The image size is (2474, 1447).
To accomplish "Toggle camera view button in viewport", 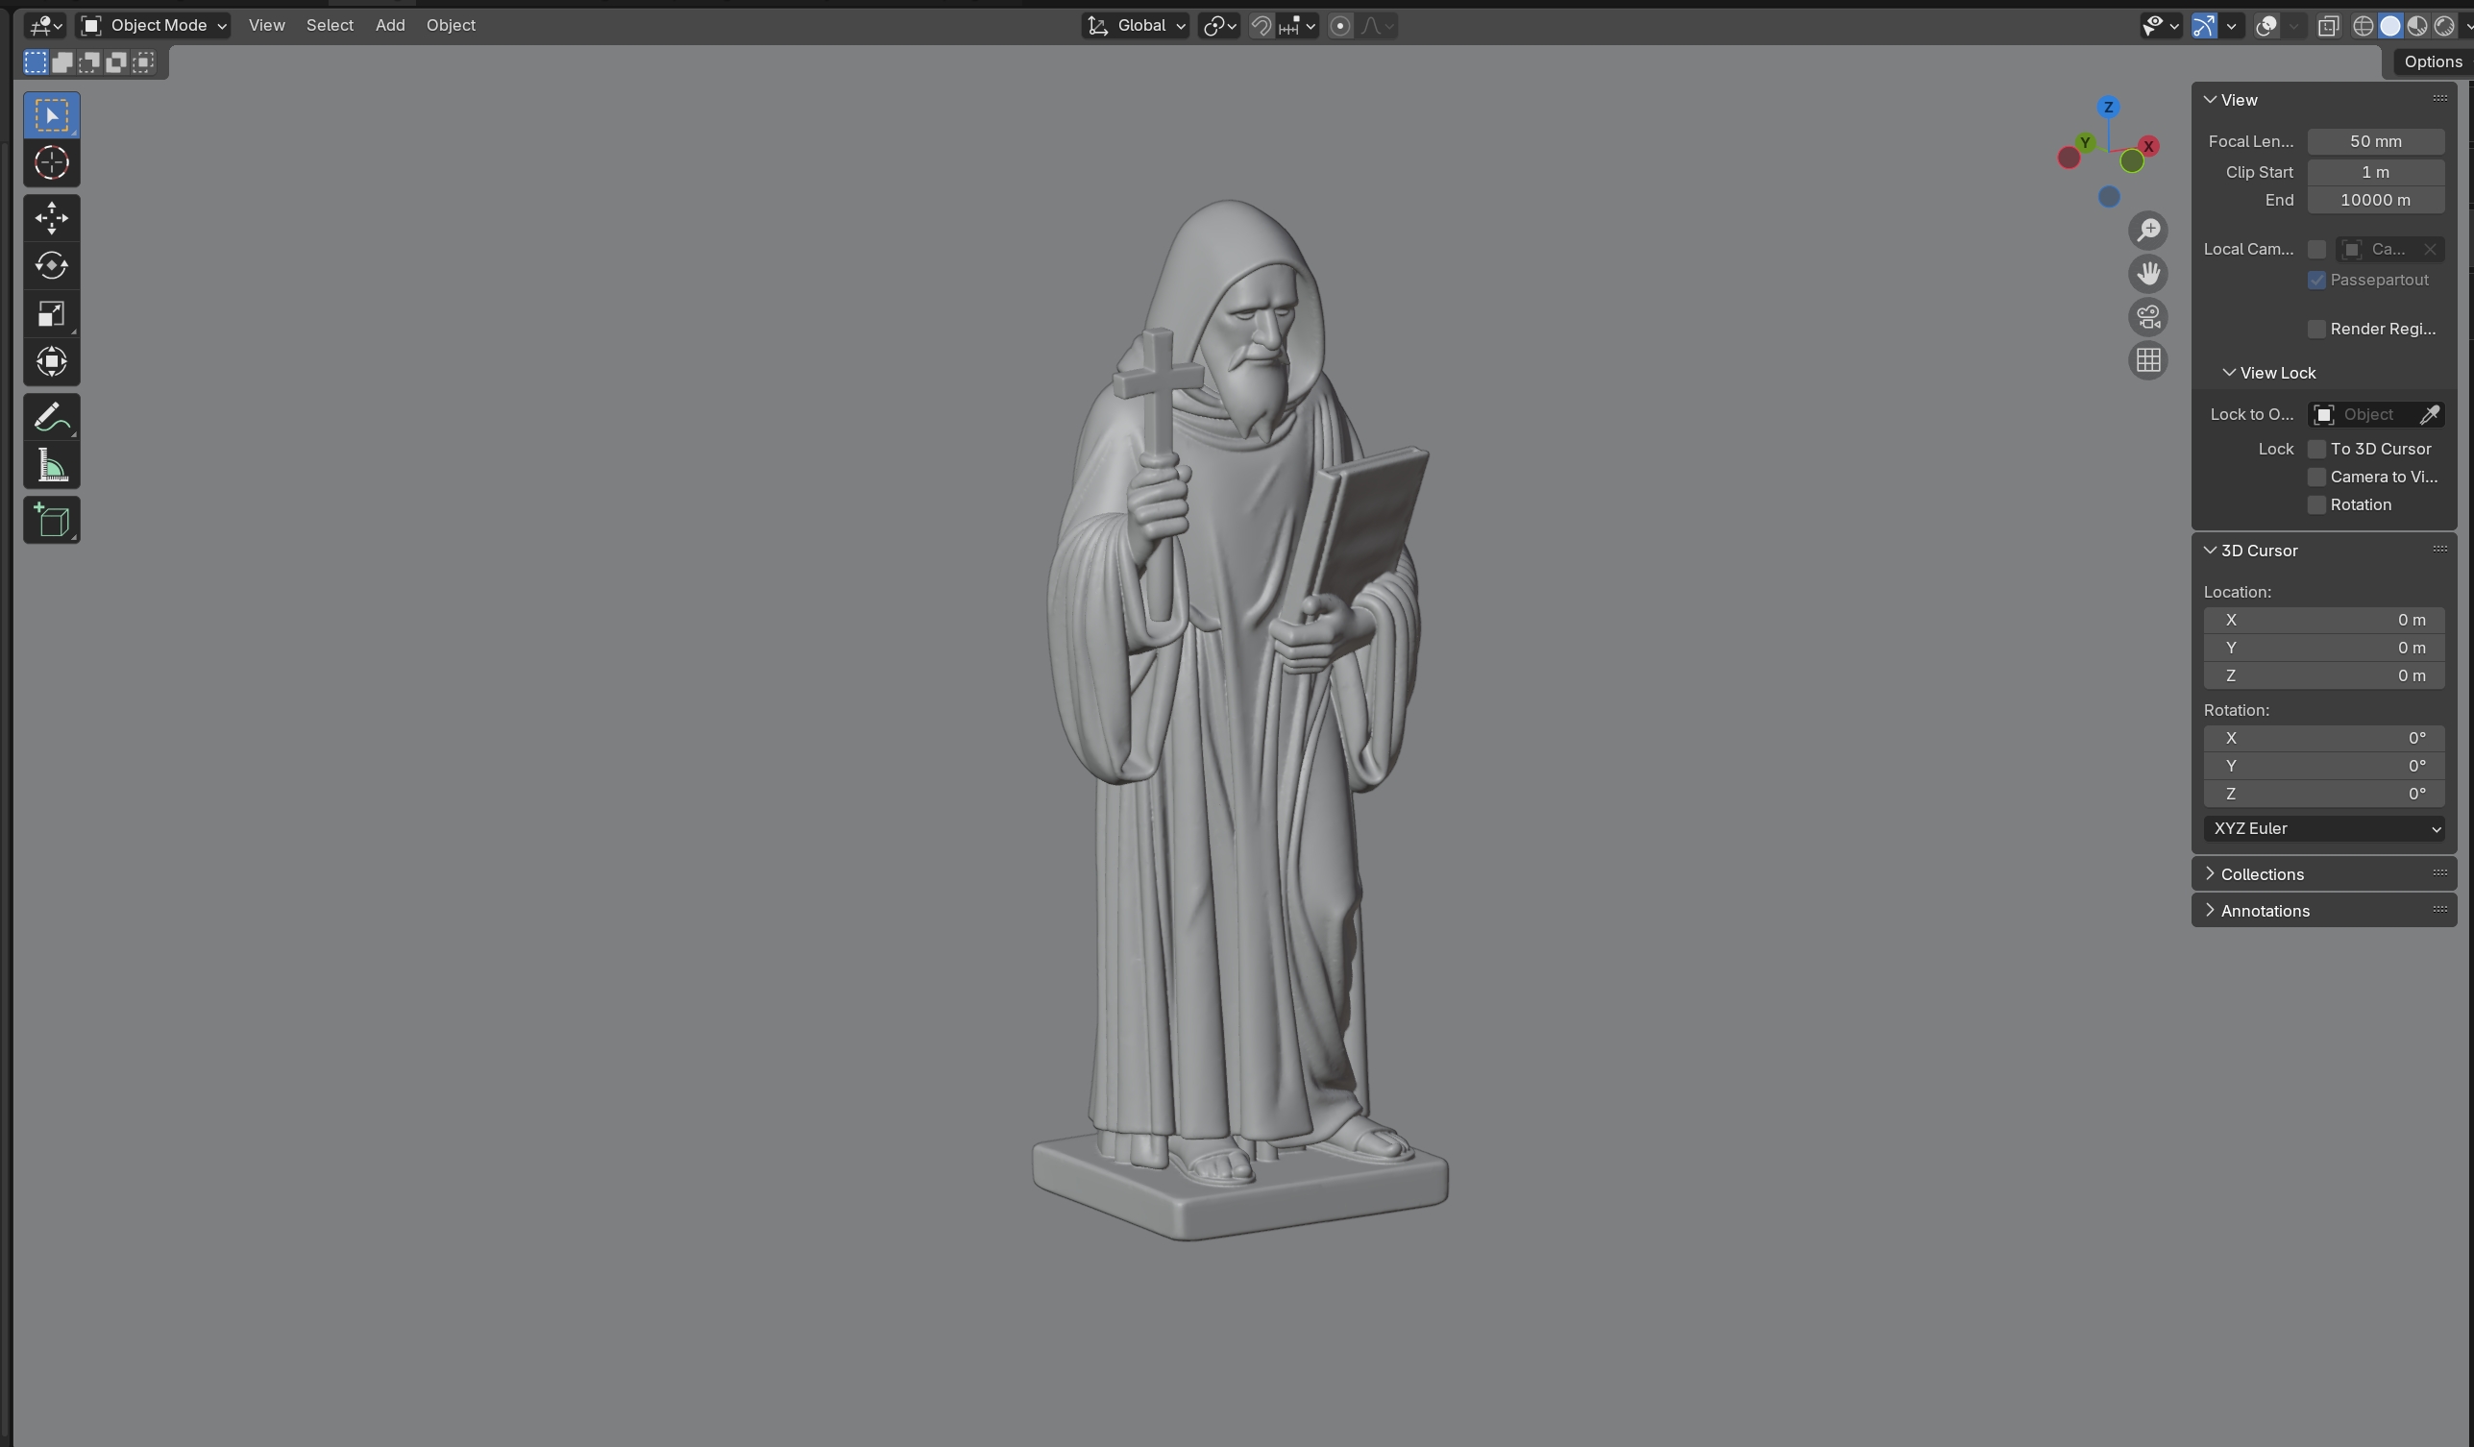I will pos(2148,317).
